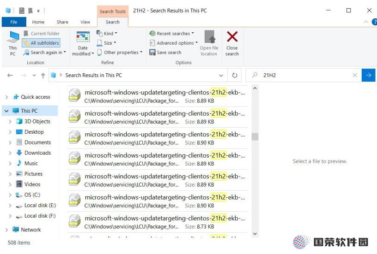Open Videos folder in sidebar
This screenshot has height=254, width=377.
[x=32, y=184]
